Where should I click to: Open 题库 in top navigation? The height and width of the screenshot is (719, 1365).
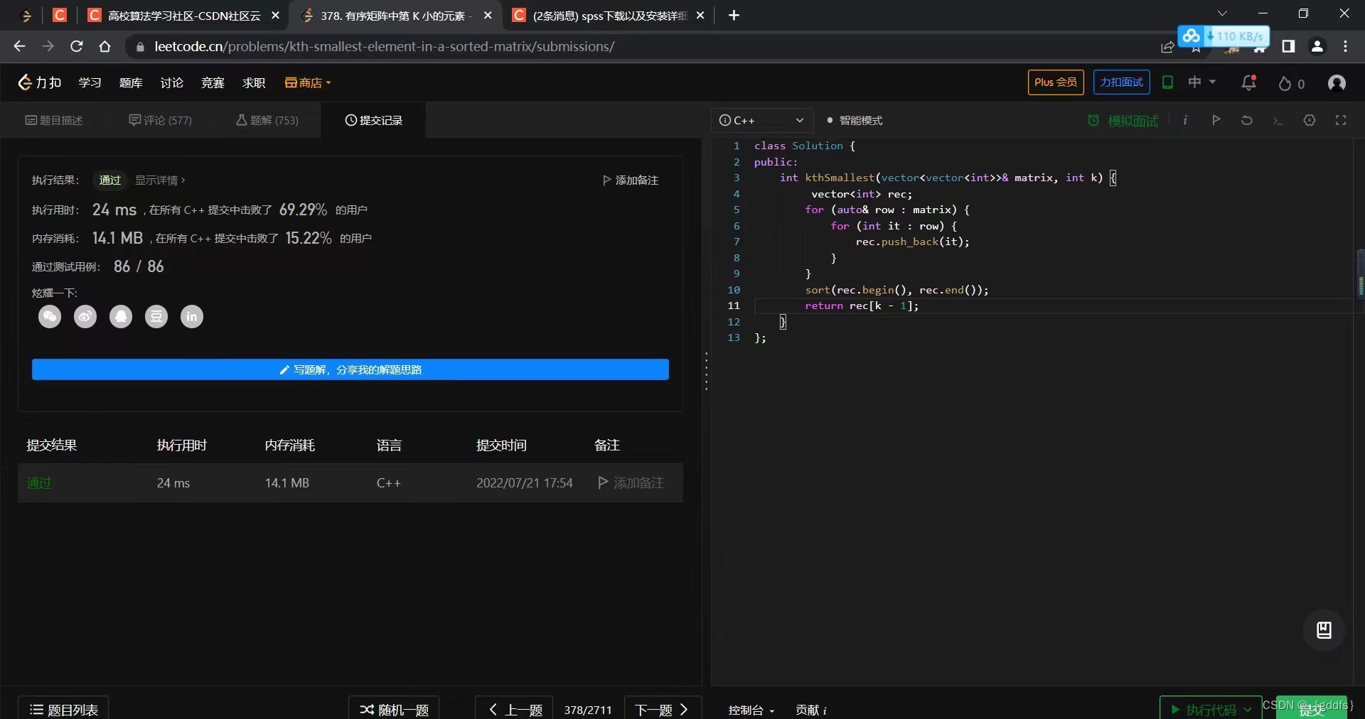(131, 82)
